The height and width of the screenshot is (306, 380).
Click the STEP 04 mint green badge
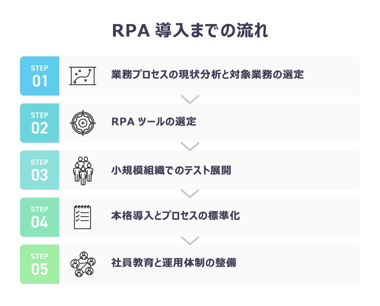tap(40, 217)
